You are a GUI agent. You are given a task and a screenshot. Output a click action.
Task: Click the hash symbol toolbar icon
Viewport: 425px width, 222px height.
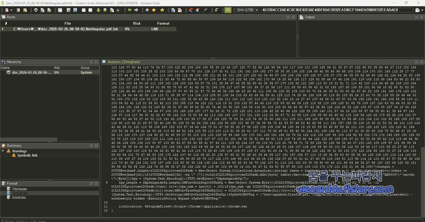point(206,10)
